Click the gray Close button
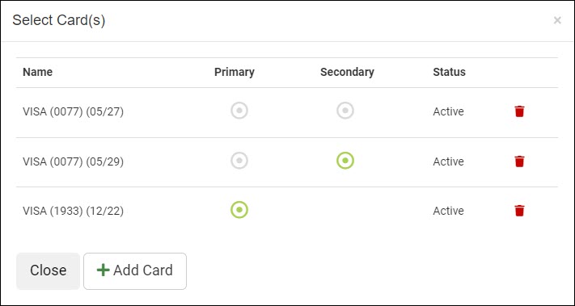This screenshot has width=575, height=306. click(48, 270)
